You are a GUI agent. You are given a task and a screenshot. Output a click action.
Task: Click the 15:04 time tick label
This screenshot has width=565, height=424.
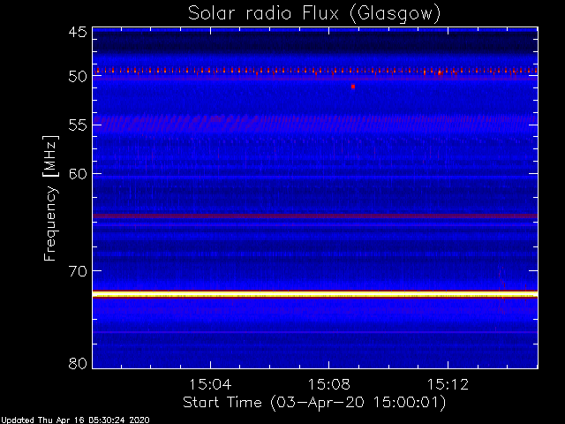tap(210, 384)
